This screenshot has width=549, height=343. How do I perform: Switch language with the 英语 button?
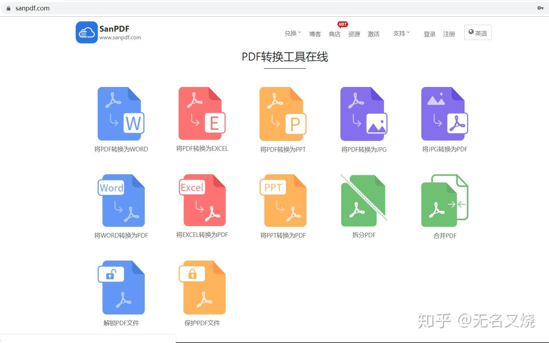[477, 32]
